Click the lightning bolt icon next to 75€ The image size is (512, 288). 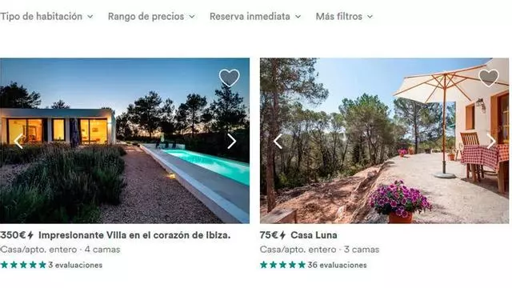pos(282,235)
